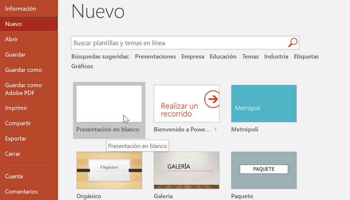Choose the Gráficos suggested search
This screenshot has height=200, width=350.
point(82,66)
